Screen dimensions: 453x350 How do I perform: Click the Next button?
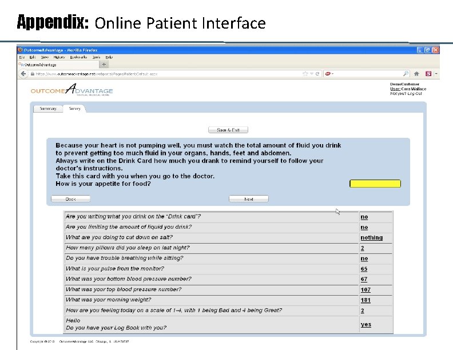coord(248,199)
